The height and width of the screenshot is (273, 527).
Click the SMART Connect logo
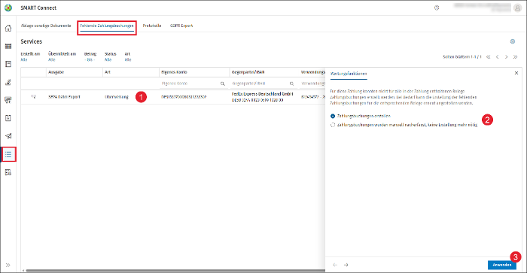(x=8, y=8)
